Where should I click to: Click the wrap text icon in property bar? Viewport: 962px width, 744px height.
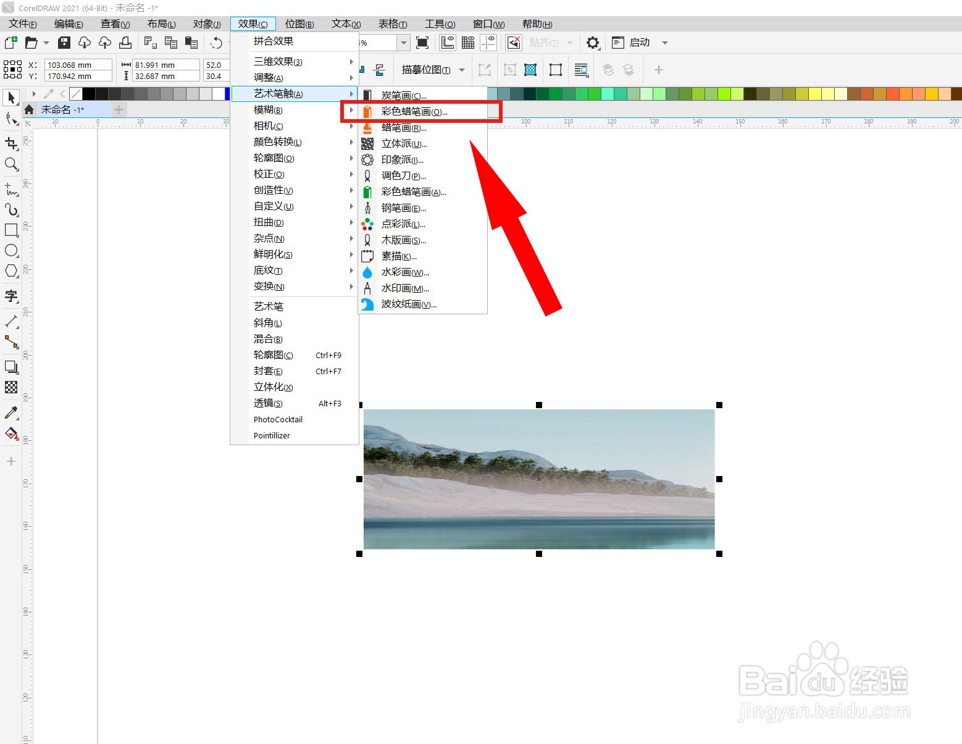581,70
